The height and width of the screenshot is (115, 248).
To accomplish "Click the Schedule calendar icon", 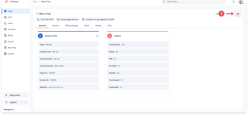I will click(5, 29).
